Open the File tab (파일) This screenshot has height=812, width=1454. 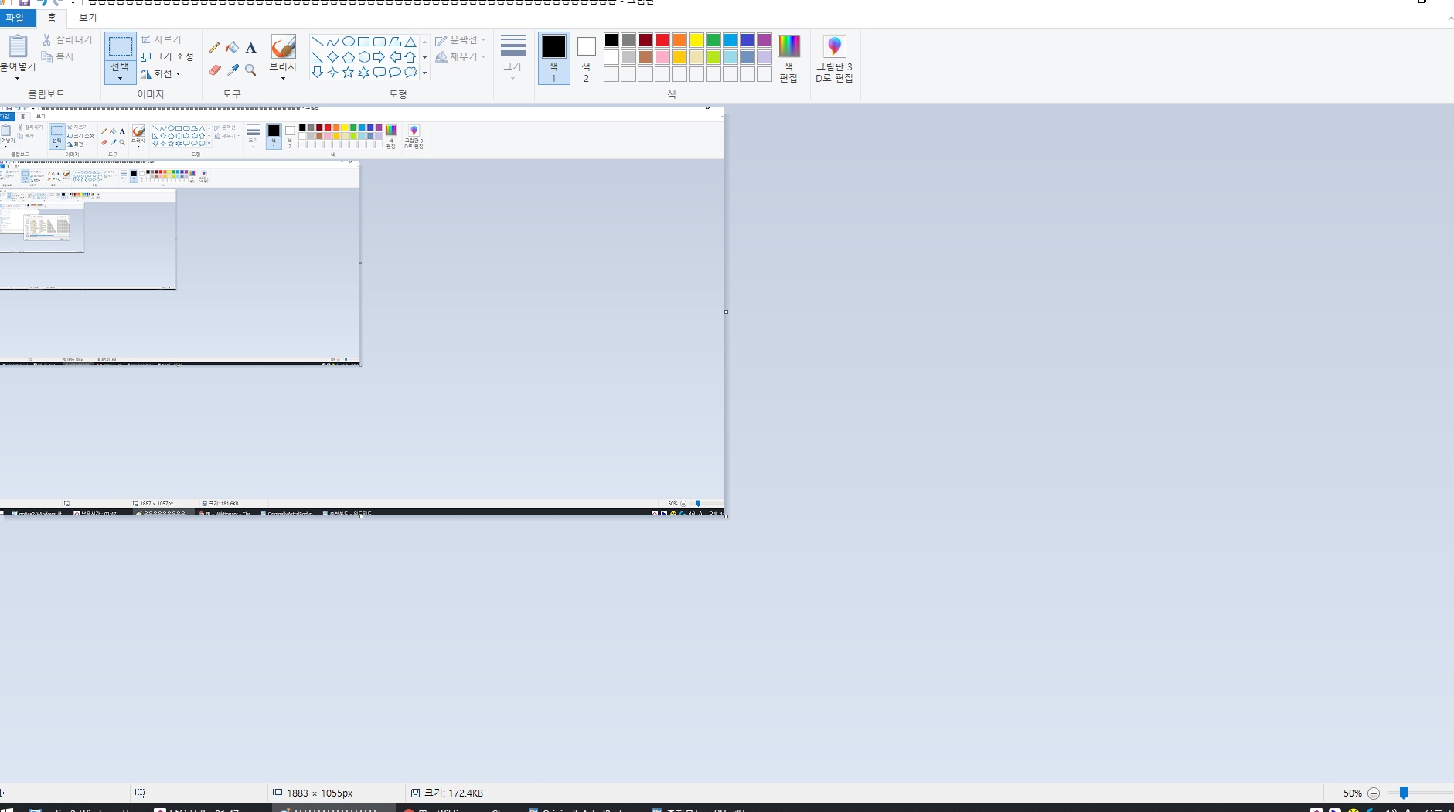(15, 18)
